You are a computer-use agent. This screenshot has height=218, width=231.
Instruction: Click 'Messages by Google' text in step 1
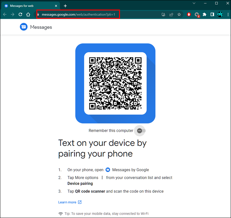(130, 170)
